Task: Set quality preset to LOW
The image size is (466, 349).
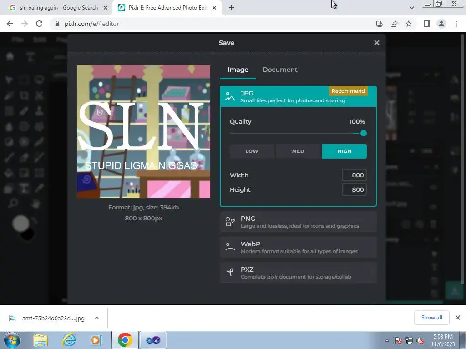Action: point(251,151)
